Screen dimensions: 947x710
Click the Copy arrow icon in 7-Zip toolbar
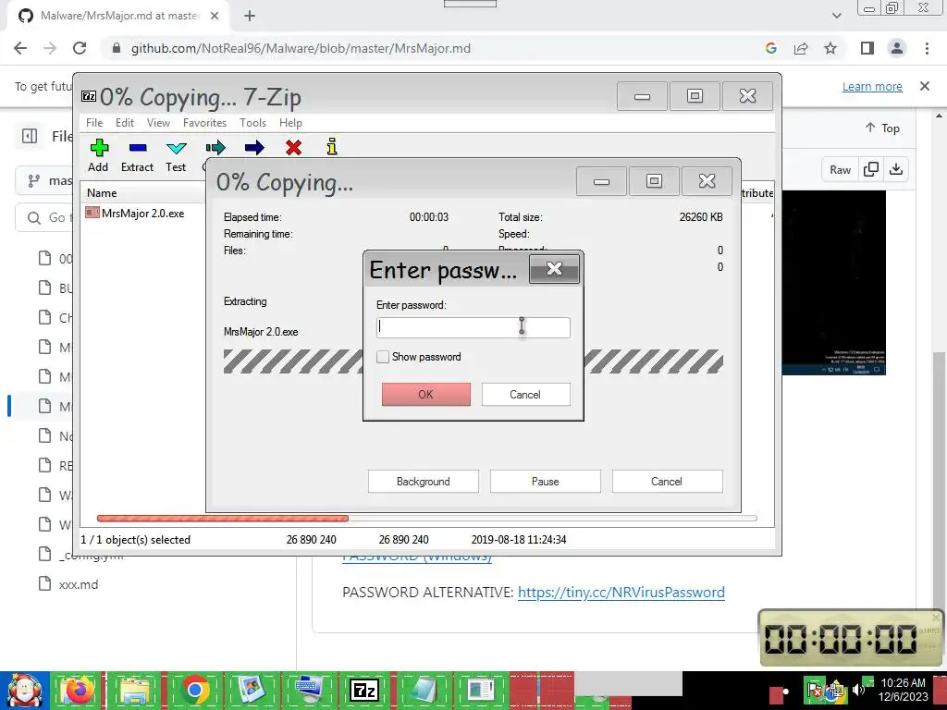coord(215,147)
